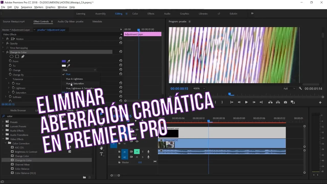Unmute audio track A1

pyautogui.click(x=137, y=152)
